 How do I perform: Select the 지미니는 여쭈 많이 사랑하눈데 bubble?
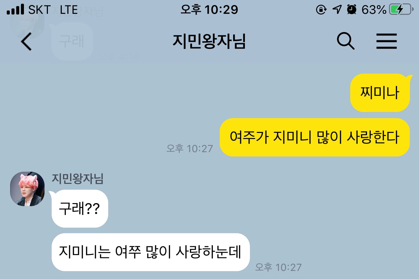coord(150,252)
